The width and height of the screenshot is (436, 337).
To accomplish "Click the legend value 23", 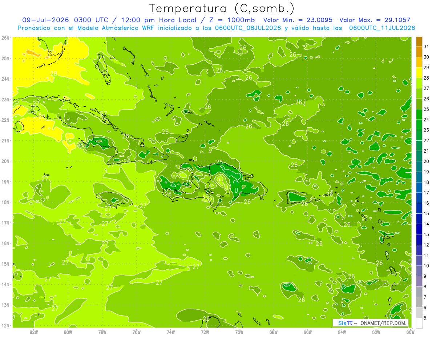I will (426, 130).
